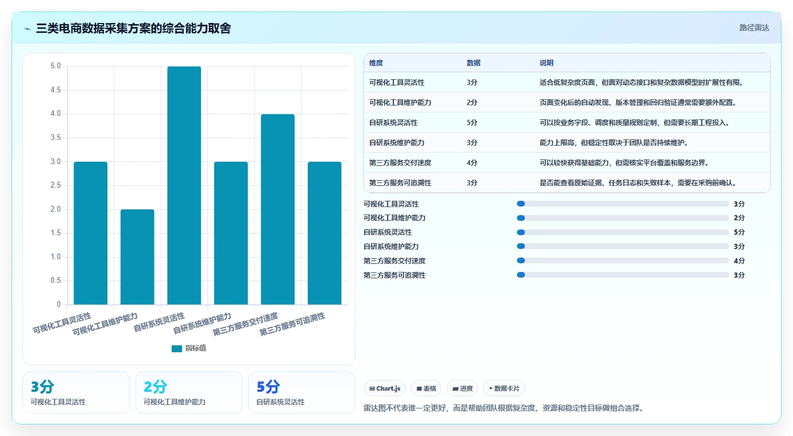Viewport: 793px width, 436px height.
Task: Click the table icon in the 表格 chip
Action: pyautogui.click(x=419, y=388)
